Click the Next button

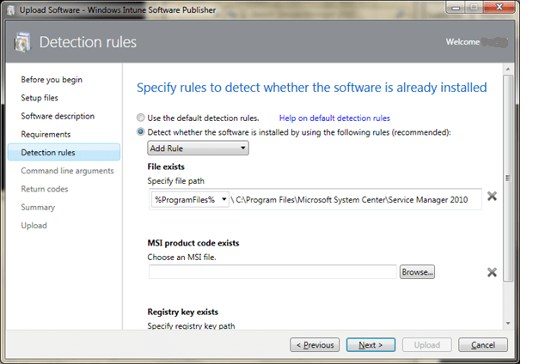coord(371,345)
